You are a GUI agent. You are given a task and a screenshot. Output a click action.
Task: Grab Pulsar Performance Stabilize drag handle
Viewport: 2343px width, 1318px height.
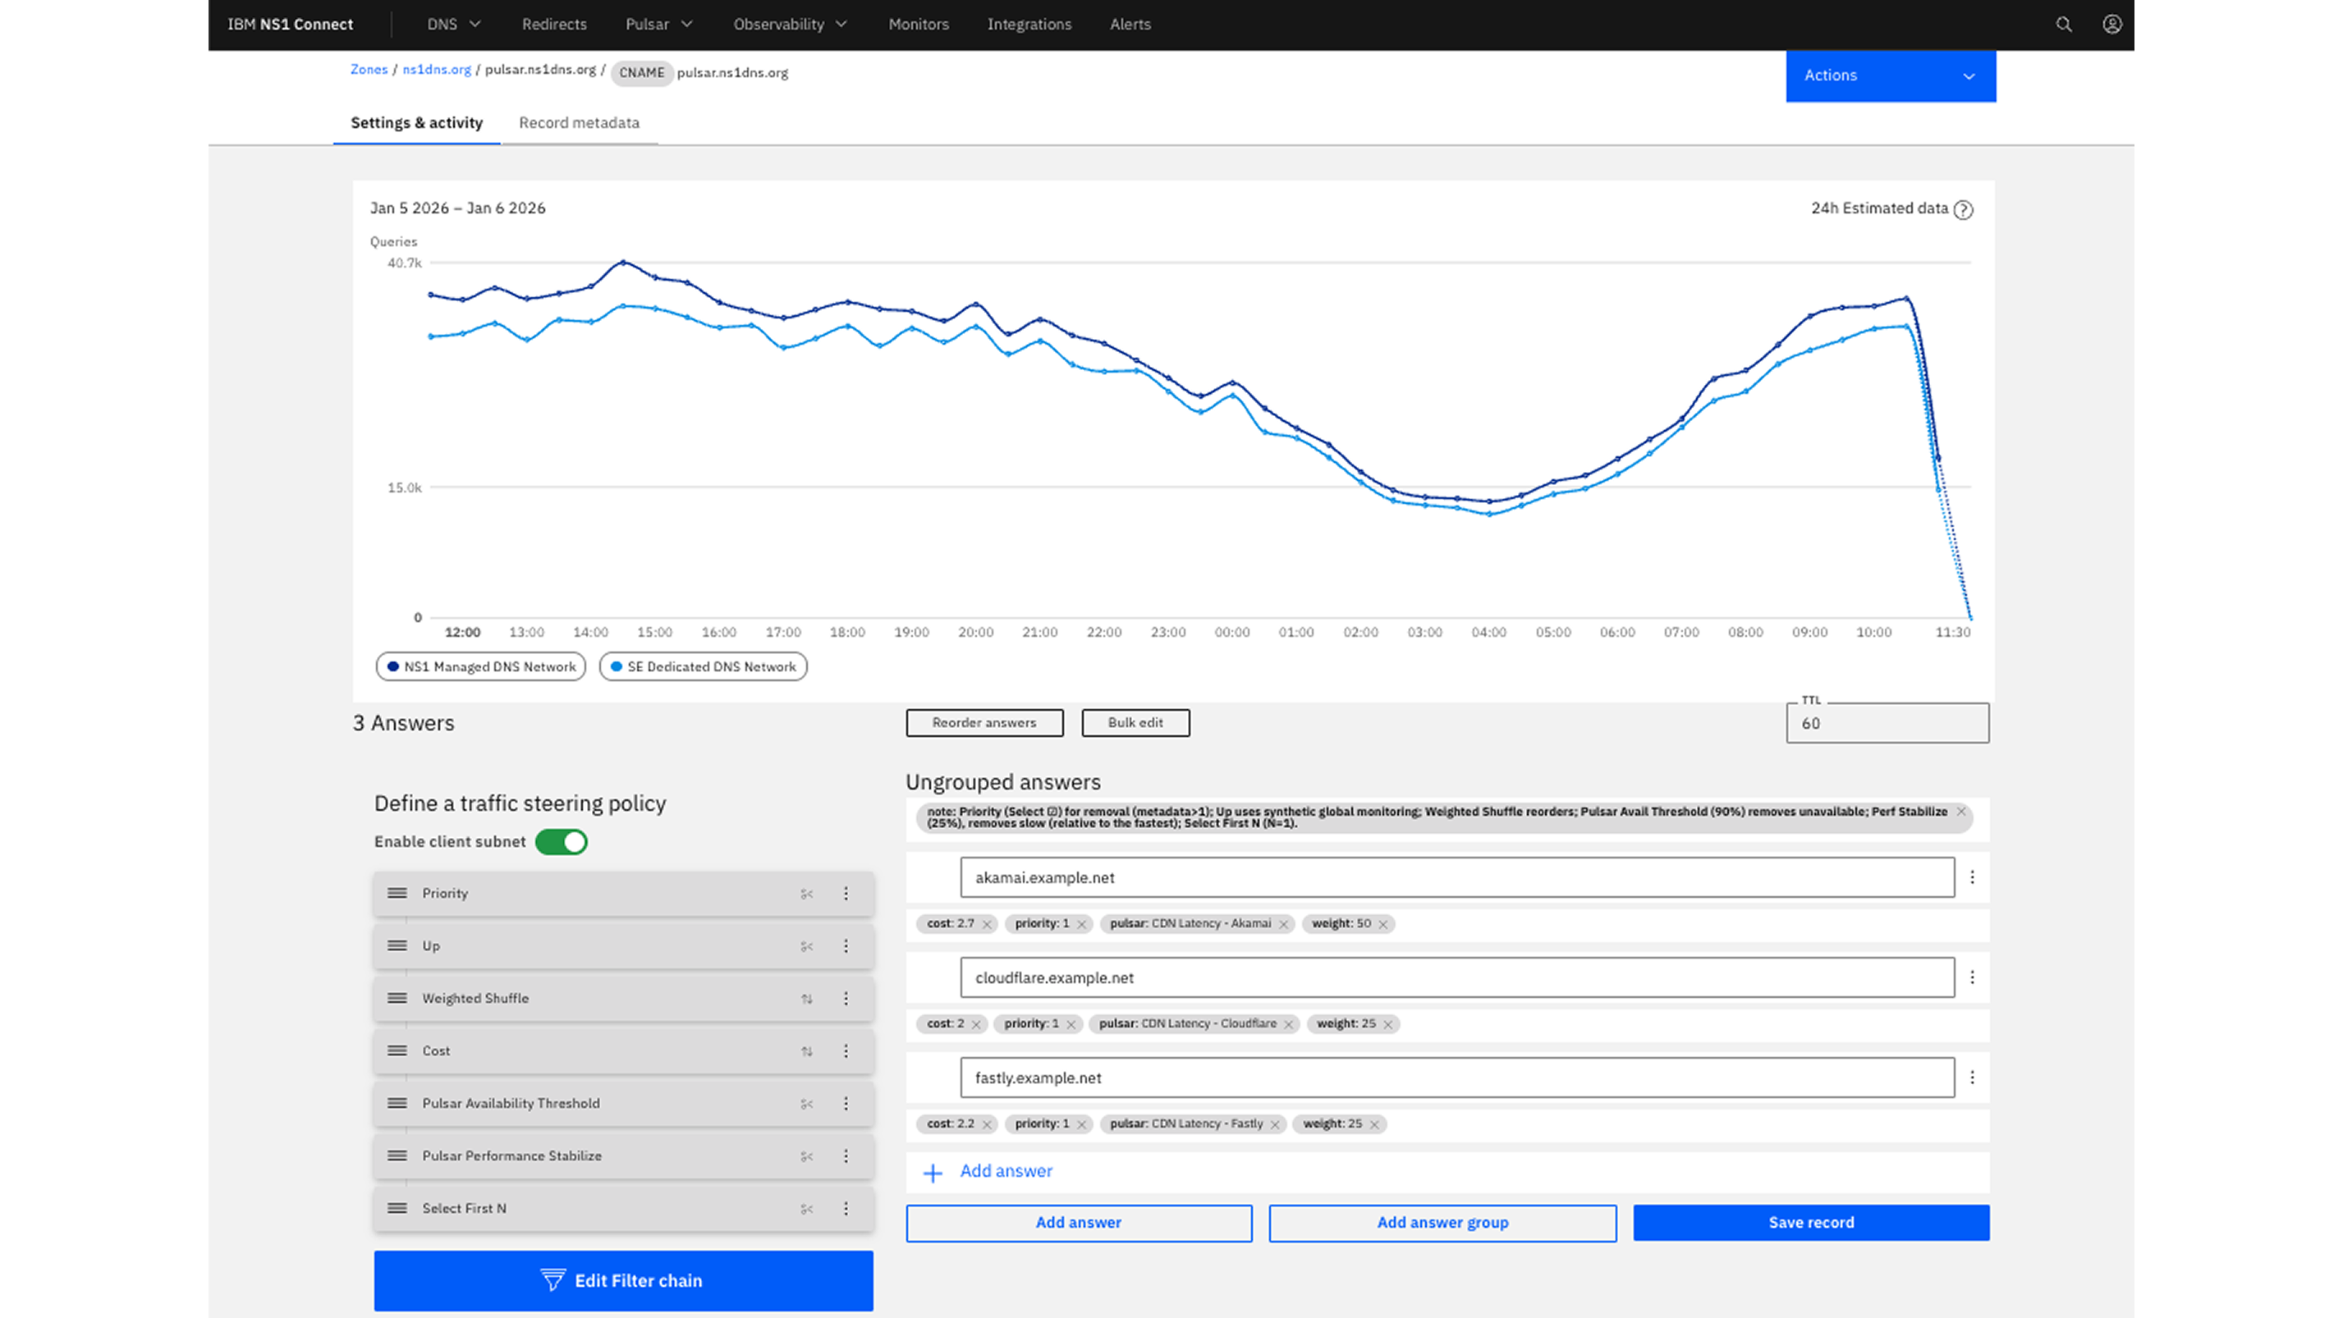point(397,1156)
